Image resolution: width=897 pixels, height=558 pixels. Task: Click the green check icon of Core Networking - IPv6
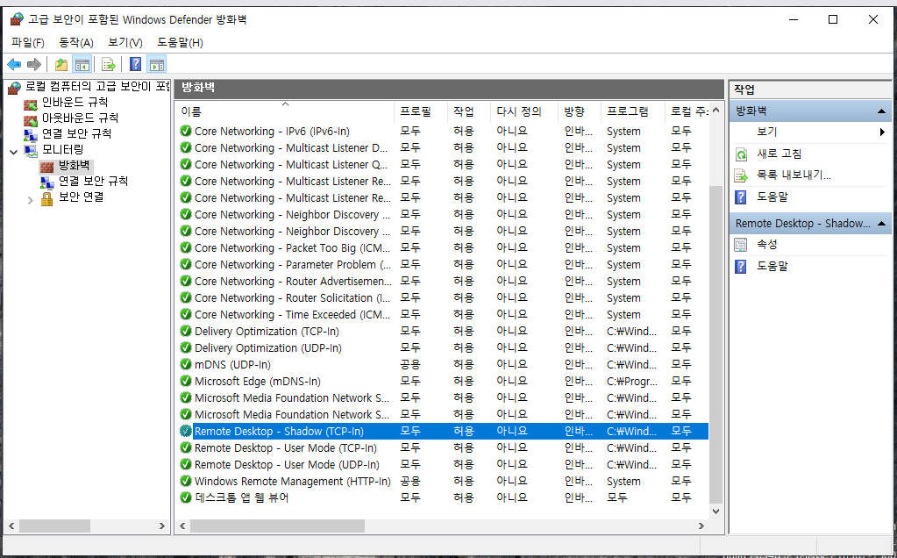[x=185, y=131]
